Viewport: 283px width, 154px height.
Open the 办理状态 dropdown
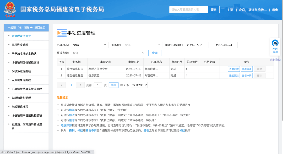(90, 45)
